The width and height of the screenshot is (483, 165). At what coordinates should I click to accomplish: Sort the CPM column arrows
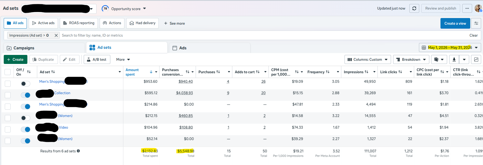[297, 72]
